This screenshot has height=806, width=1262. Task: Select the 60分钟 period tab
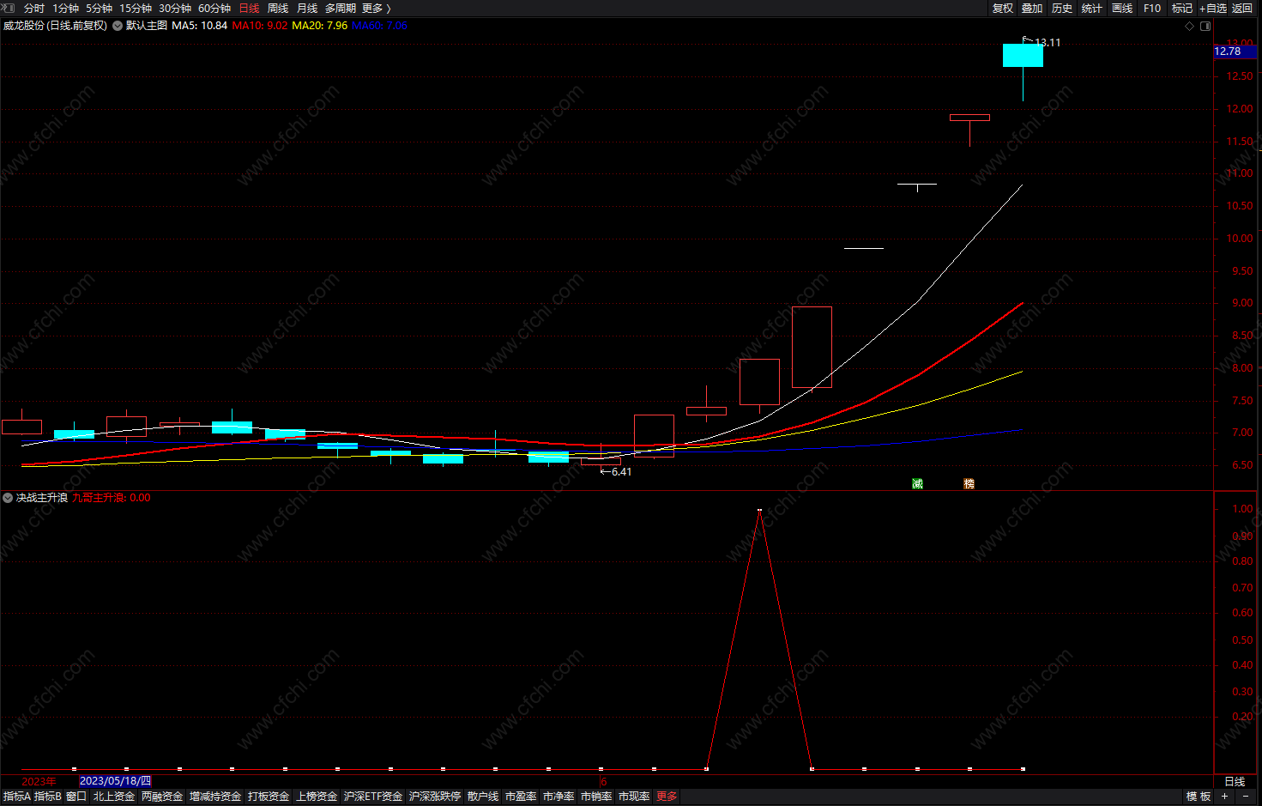(214, 9)
